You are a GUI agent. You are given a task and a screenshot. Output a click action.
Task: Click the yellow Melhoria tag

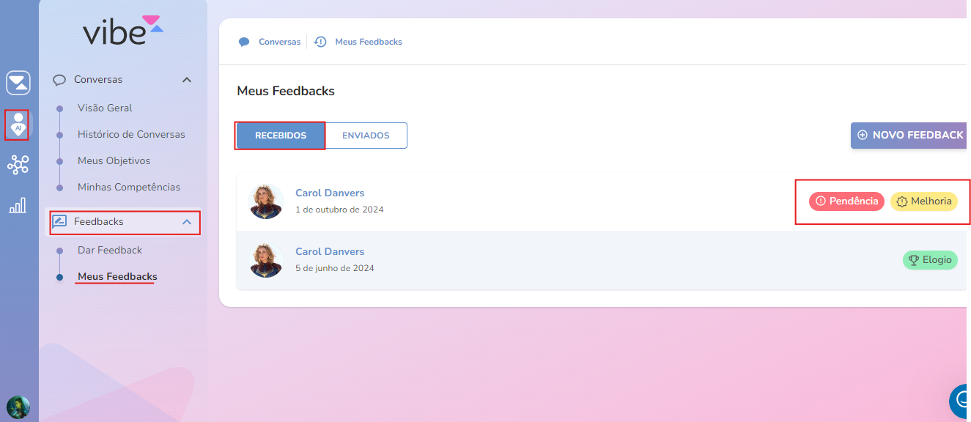924,201
